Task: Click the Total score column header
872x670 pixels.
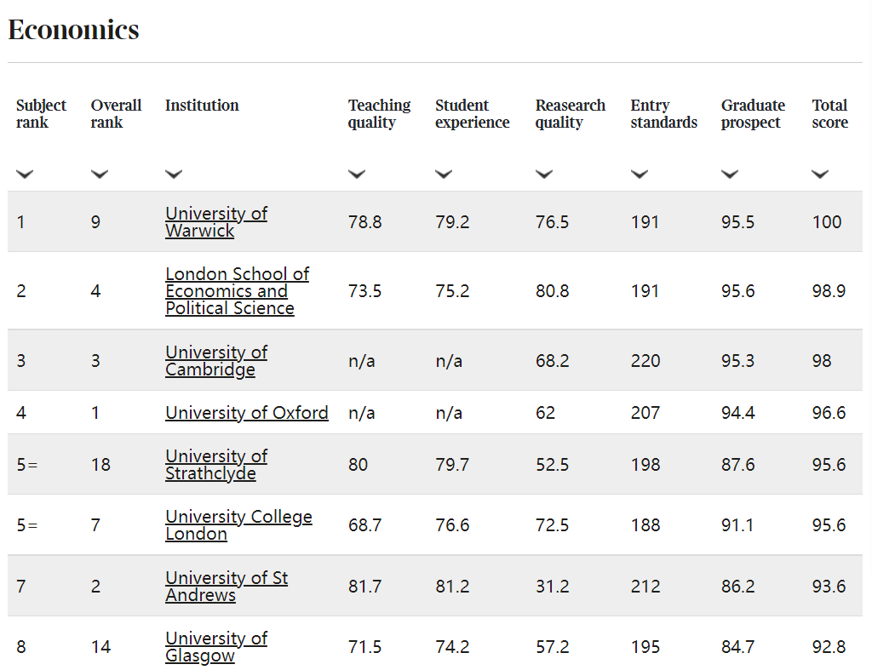Action: pyautogui.click(x=829, y=114)
